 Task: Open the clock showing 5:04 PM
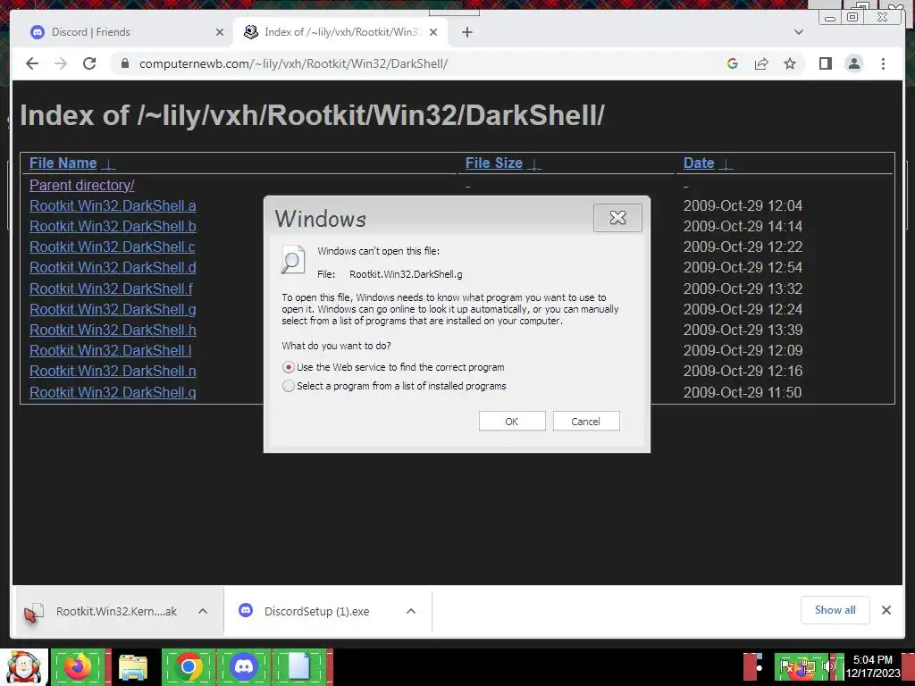[873, 666]
